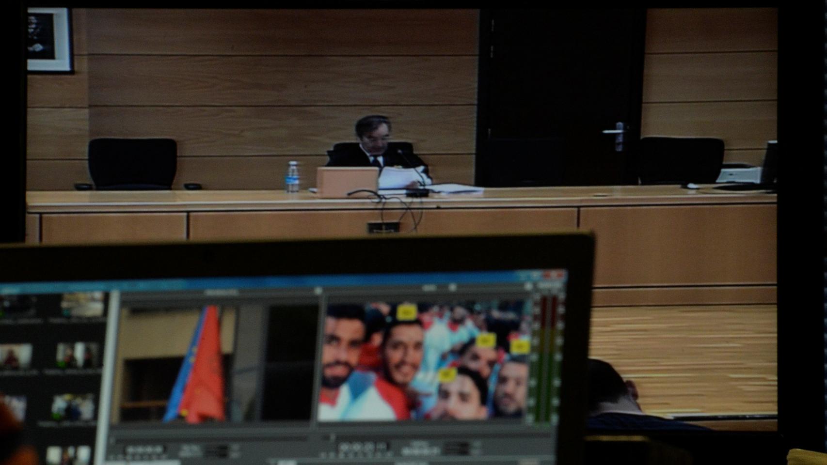
Task: Click the source monitor timecode field
Action: click(x=216, y=450)
